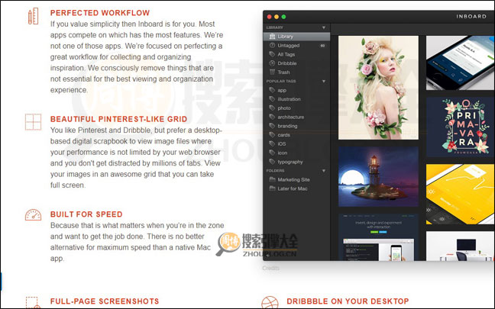Image resolution: width=495 pixels, height=309 pixels.
Task: Open the blonde woman with flowers thumbnail
Action: click(378, 88)
